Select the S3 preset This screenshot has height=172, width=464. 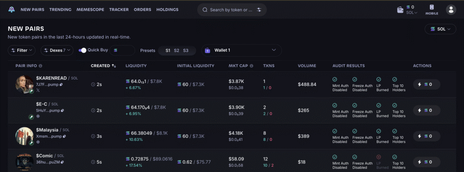click(185, 50)
